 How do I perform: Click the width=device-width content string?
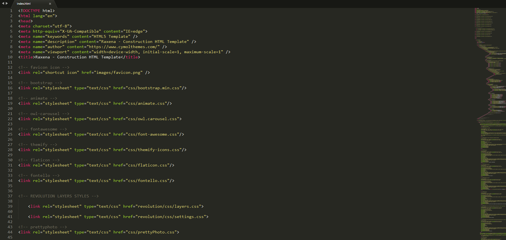point(157,52)
